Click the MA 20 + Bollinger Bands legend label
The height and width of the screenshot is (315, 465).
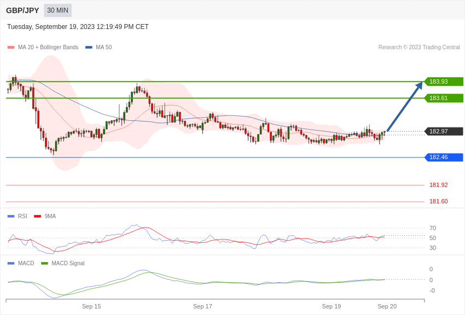[x=48, y=47]
